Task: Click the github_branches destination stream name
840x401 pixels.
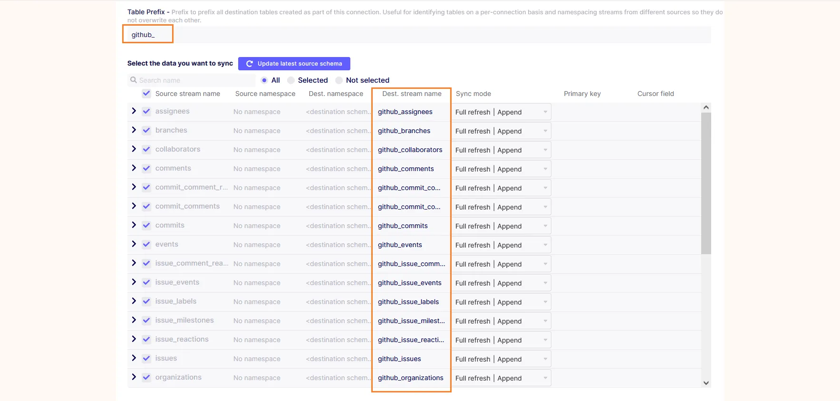Action: pos(404,131)
